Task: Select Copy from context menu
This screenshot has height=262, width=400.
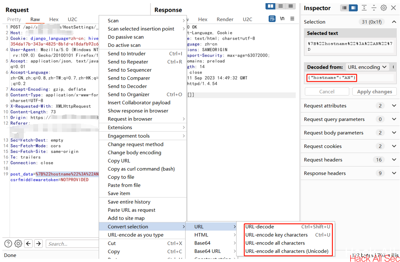Action: [143, 251]
